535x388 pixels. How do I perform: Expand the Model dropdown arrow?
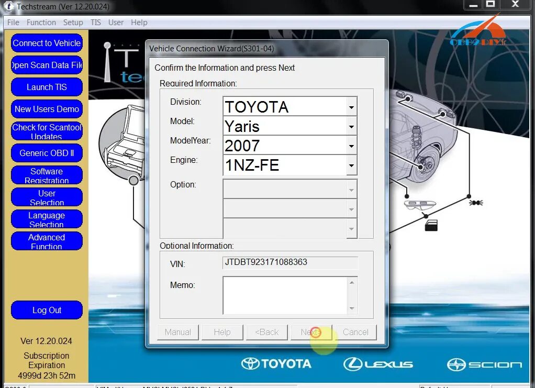point(351,127)
